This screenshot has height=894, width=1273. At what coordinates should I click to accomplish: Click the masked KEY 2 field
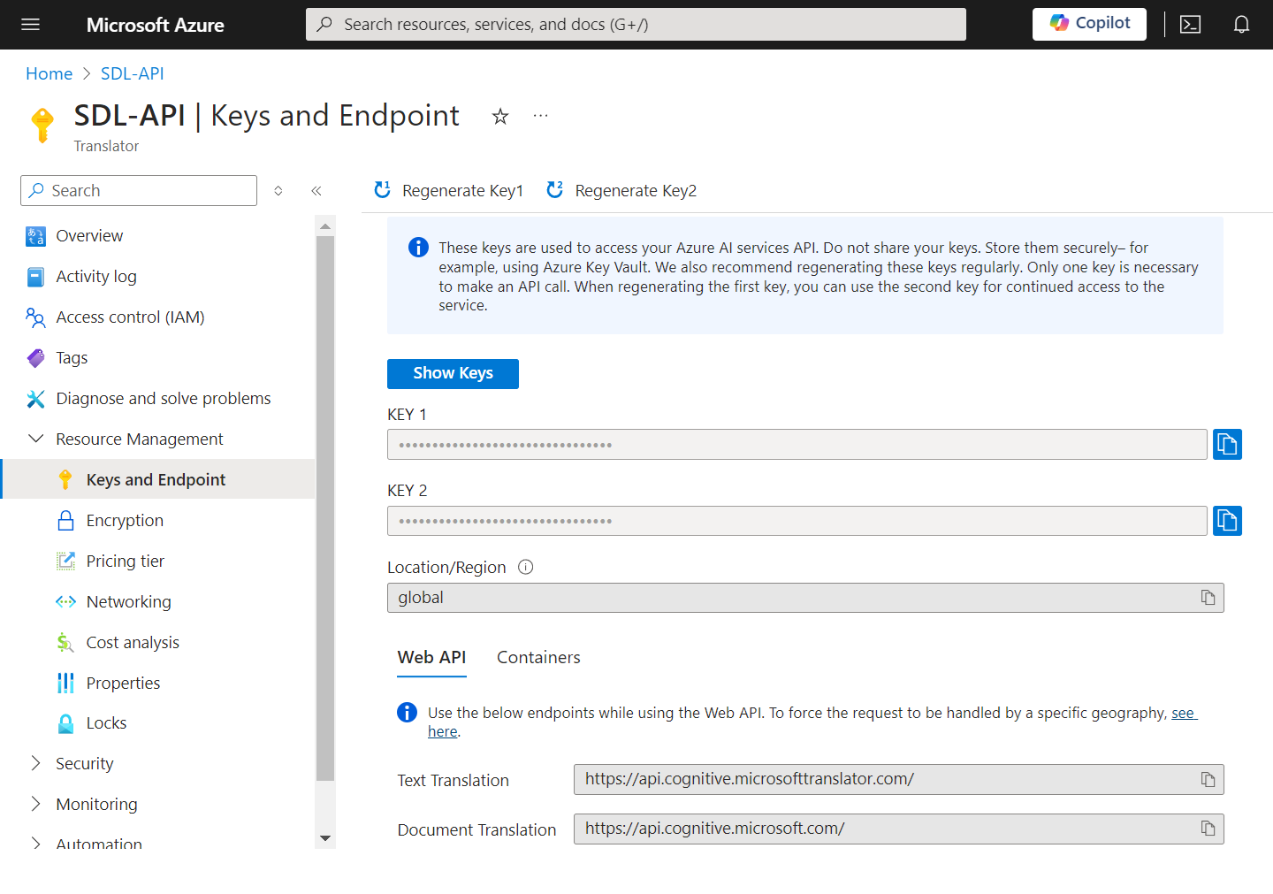[797, 521]
